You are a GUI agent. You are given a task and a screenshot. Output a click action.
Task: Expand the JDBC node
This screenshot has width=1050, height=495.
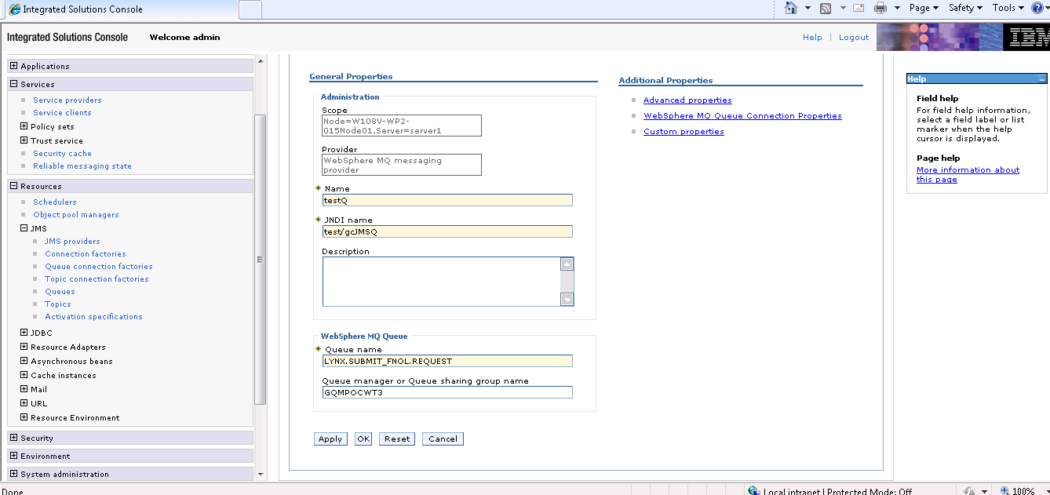(x=24, y=333)
